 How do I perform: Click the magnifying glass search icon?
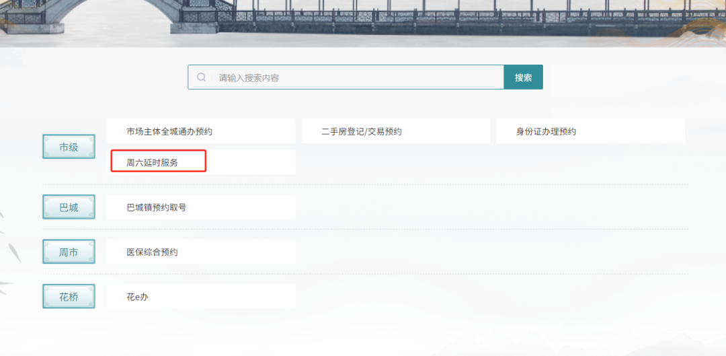pyautogui.click(x=201, y=77)
